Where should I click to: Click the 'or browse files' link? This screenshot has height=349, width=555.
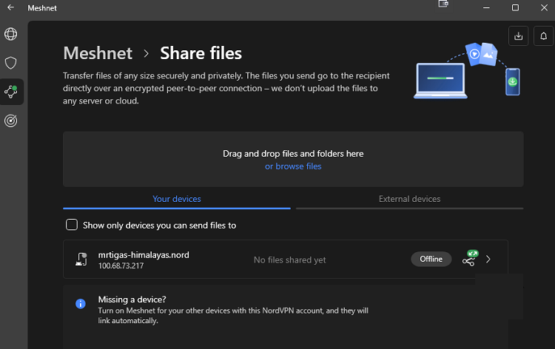click(293, 166)
